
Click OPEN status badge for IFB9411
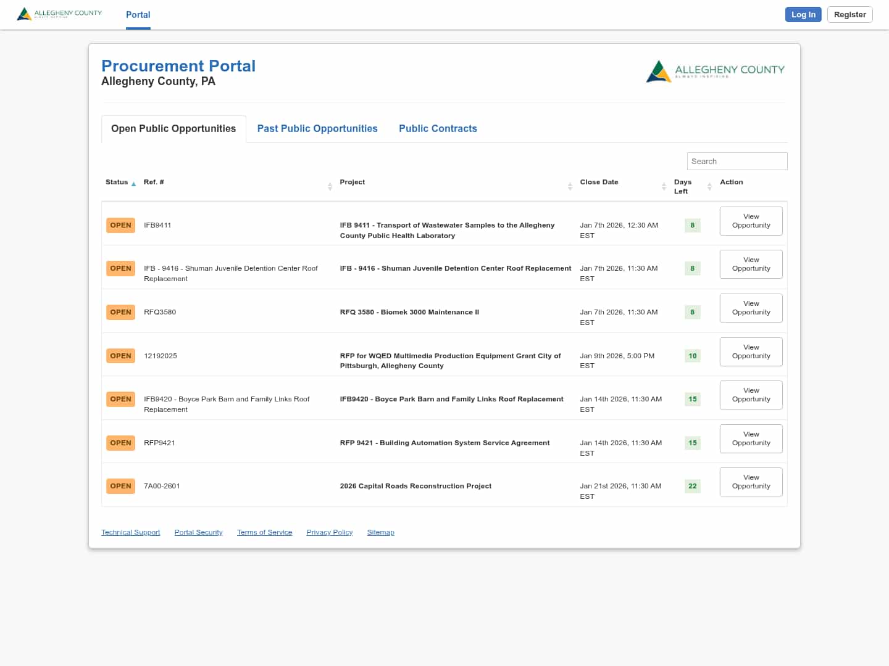(120, 225)
